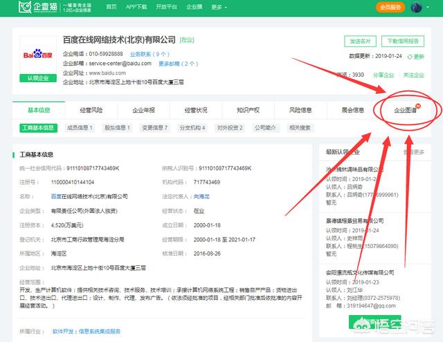The image size is (443, 342).
Task: Select the 股东信息 1 sub-tab
Action: (117, 128)
